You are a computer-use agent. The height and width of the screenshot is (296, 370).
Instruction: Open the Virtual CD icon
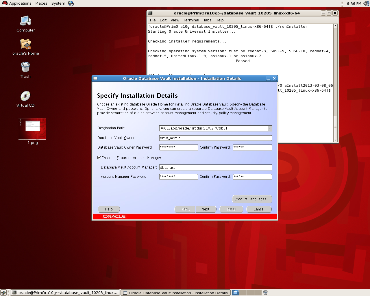click(25, 96)
